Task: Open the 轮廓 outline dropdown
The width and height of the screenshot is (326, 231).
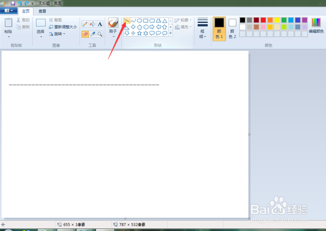Action: tap(183, 20)
